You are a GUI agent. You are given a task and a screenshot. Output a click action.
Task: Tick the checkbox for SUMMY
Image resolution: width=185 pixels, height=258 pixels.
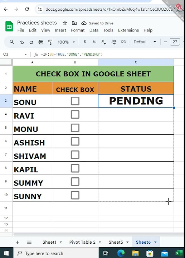[75, 182]
